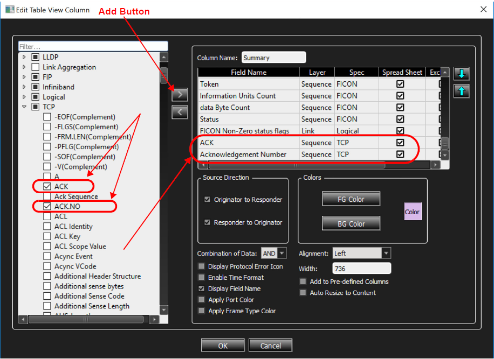Click the Spec column header
Screen dimensions: 494x359
click(x=356, y=72)
